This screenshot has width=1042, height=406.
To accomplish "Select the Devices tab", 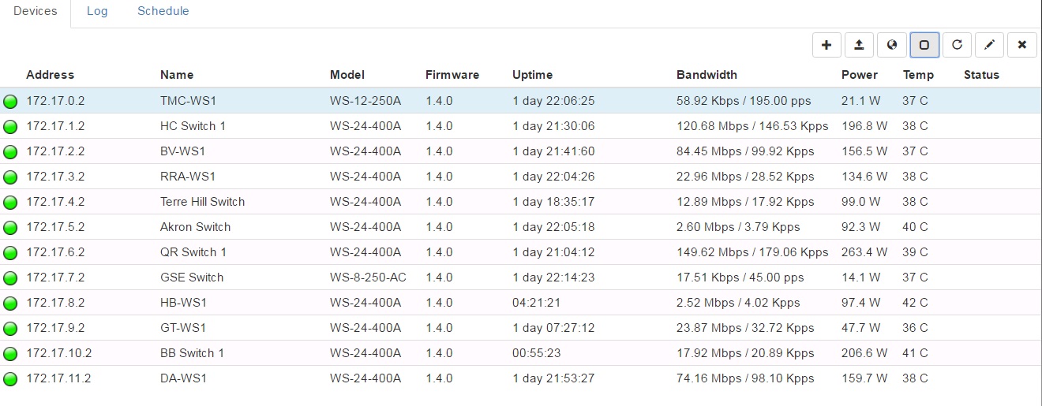I will pyautogui.click(x=36, y=12).
